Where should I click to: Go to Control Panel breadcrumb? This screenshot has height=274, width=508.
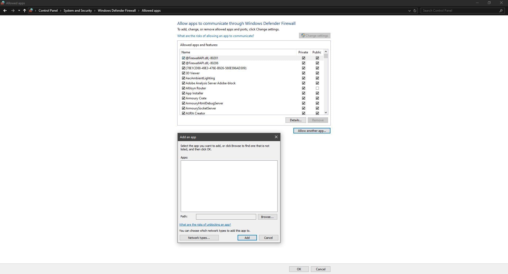pyautogui.click(x=48, y=11)
